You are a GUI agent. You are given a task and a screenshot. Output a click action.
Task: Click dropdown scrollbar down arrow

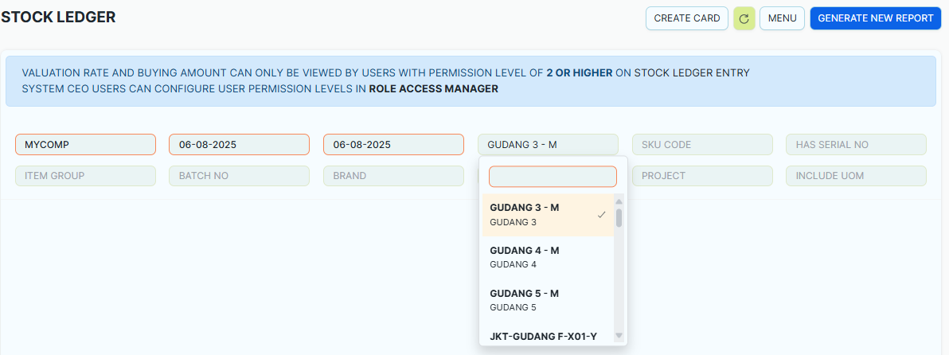(x=619, y=336)
